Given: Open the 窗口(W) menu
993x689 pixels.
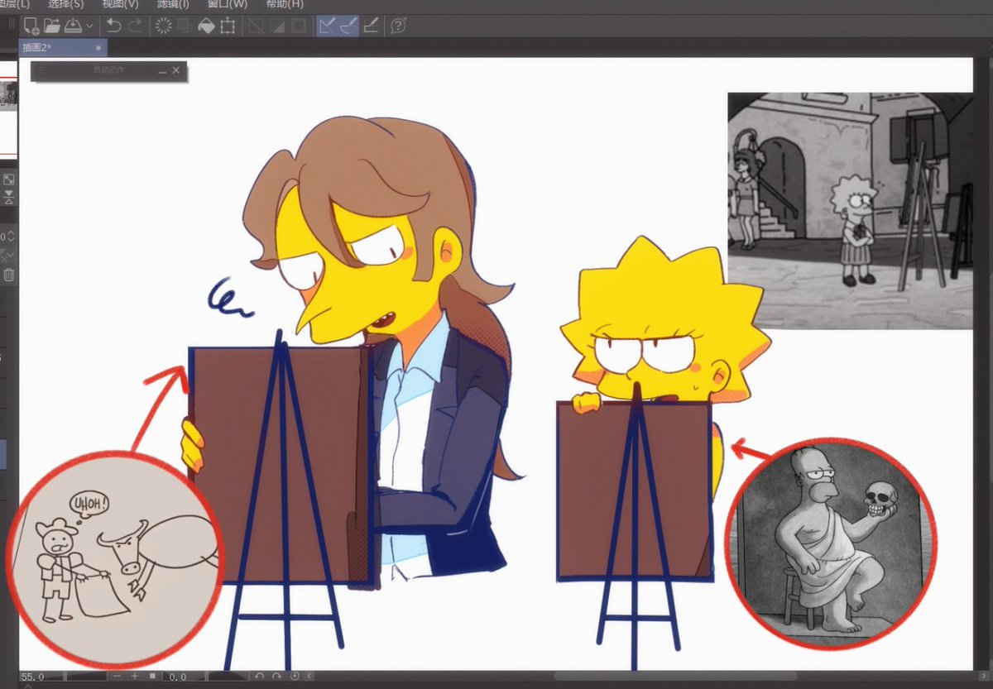Looking at the screenshot, I should [x=228, y=4].
